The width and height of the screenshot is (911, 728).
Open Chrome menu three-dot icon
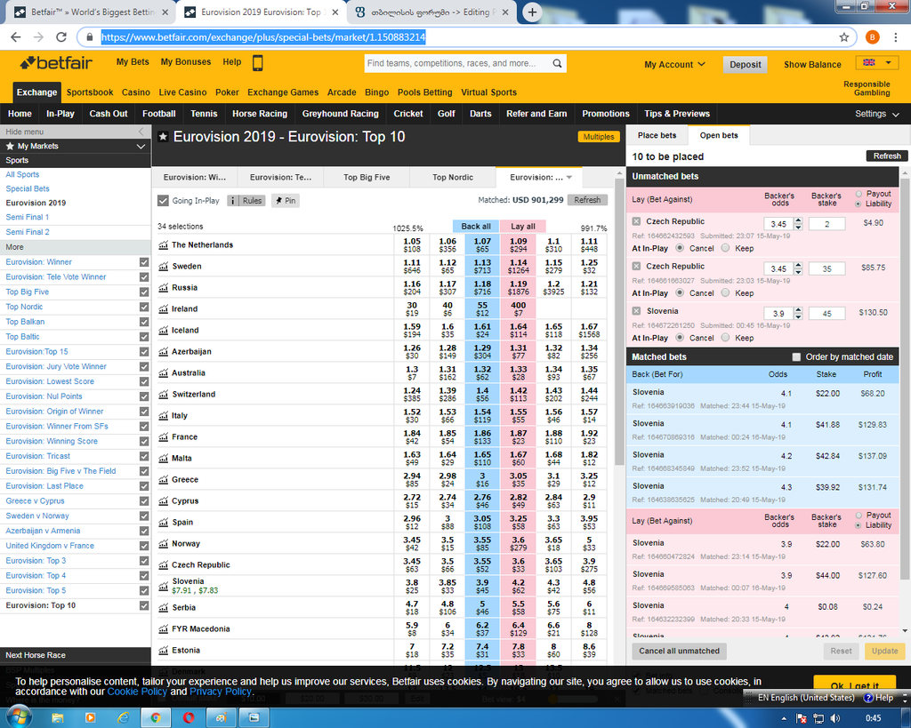(895, 37)
